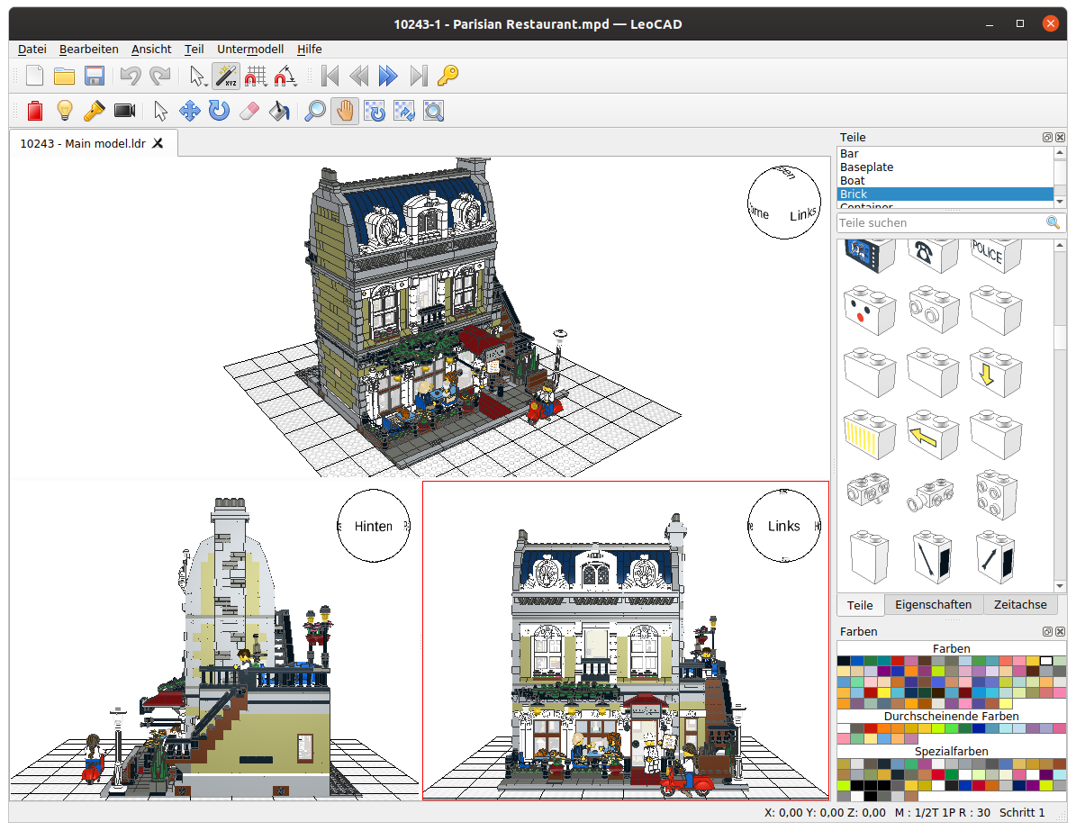Click the Hinten view sphere label
This screenshot has width=1076, height=831.
[373, 526]
